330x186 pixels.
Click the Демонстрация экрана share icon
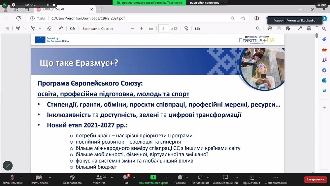pos(153,177)
